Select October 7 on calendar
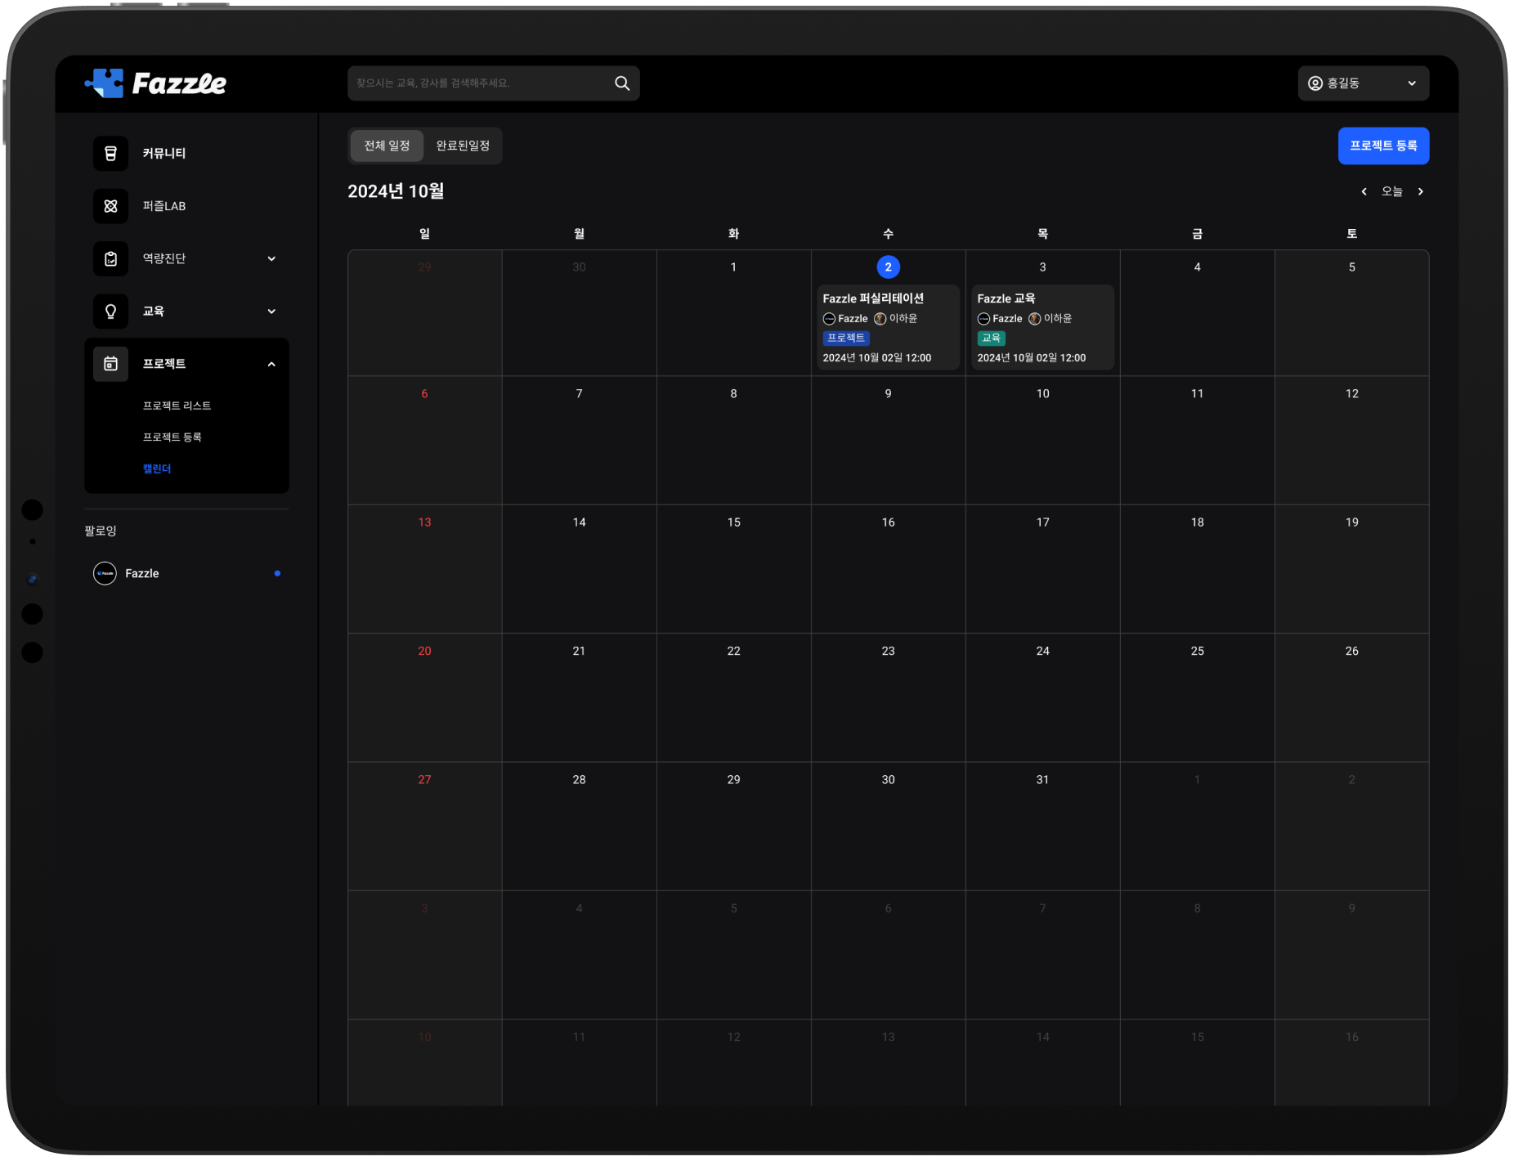The image size is (1514, 1161). coord(580,394)
